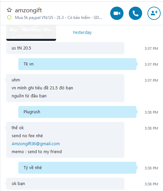Screen dimensions: 163x191
Task: Click the 'nguồn từ đâu bạn' message line
Action: click(x=29, y=96)
